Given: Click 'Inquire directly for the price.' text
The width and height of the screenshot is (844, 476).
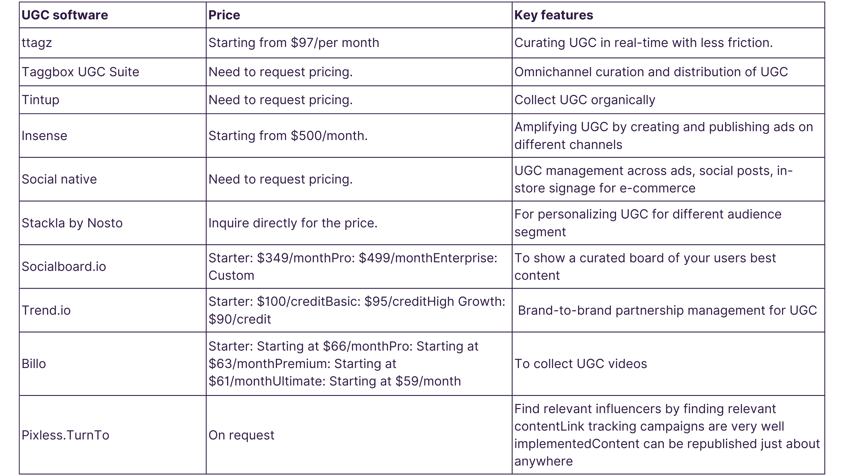Looking at the screenshot, I should pos(293,223).
